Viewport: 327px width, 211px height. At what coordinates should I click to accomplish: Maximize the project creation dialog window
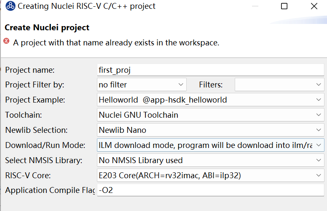pyautogui.click(x=284, y=6)
